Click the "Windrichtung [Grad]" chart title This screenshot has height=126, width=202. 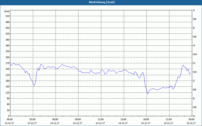(x=102, y=2)
